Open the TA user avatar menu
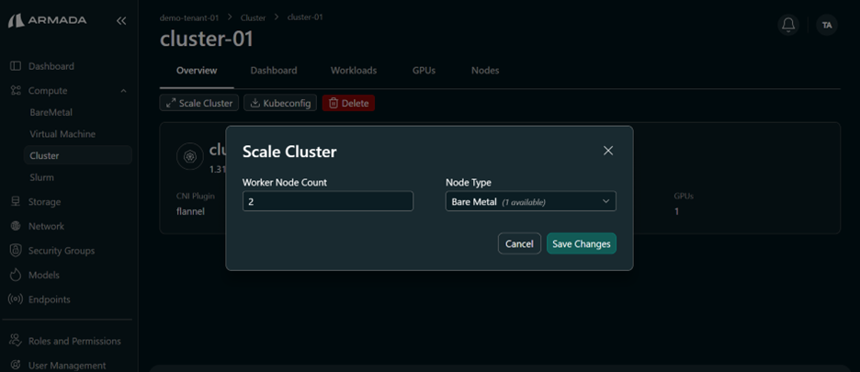860x372 pixels. (x=827, y=25)
